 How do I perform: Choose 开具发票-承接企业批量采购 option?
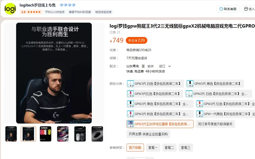(x=148, y=134)
